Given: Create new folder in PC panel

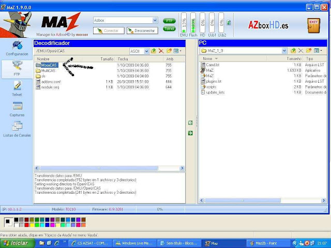Looking at the screenshot, I should (x=309, y=51).
